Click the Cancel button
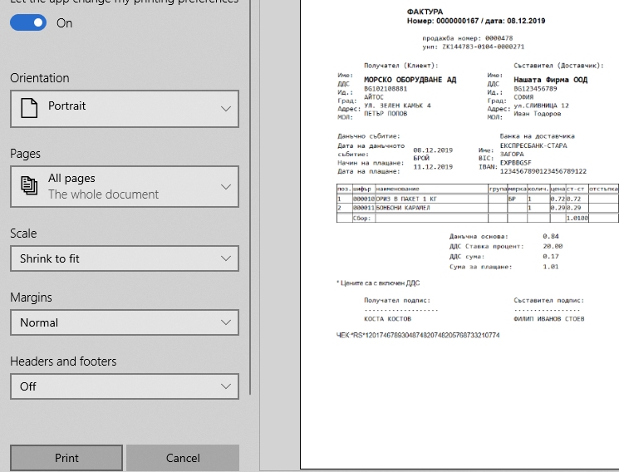 tap(183, 458)
